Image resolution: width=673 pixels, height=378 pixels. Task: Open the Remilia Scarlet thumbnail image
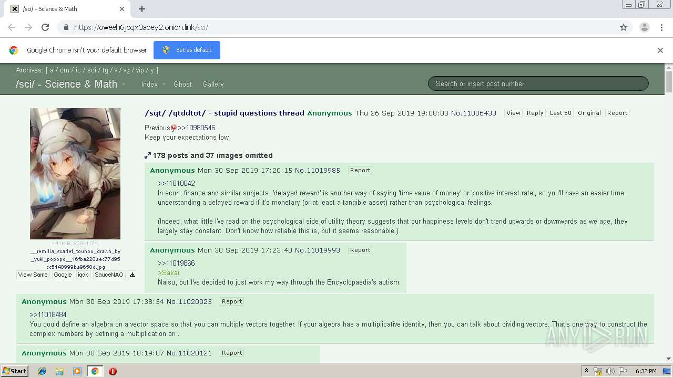coord(75,174)
